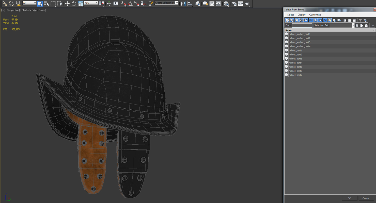Open the Perspective viewport menu

click(x=13, y=10)
